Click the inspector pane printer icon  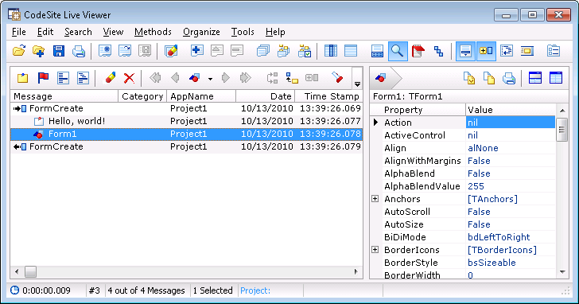click(x=508, y=78)
